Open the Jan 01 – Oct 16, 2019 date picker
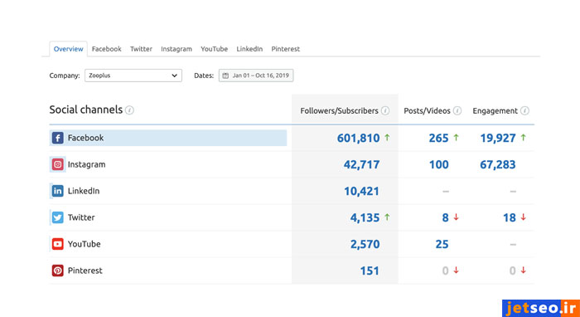This screenshot has width=580, height=317. [256, 76]
